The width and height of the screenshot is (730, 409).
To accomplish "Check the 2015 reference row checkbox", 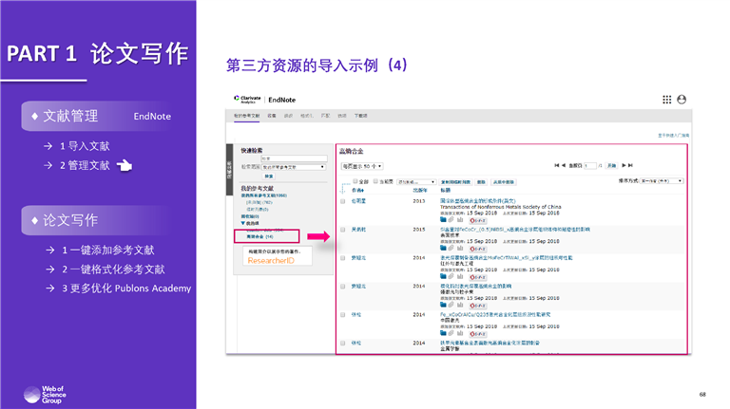I will point(342,230).
